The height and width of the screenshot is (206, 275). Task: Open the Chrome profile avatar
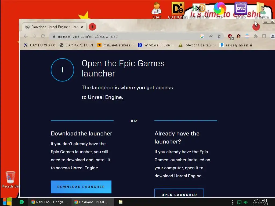coord(273,36)
